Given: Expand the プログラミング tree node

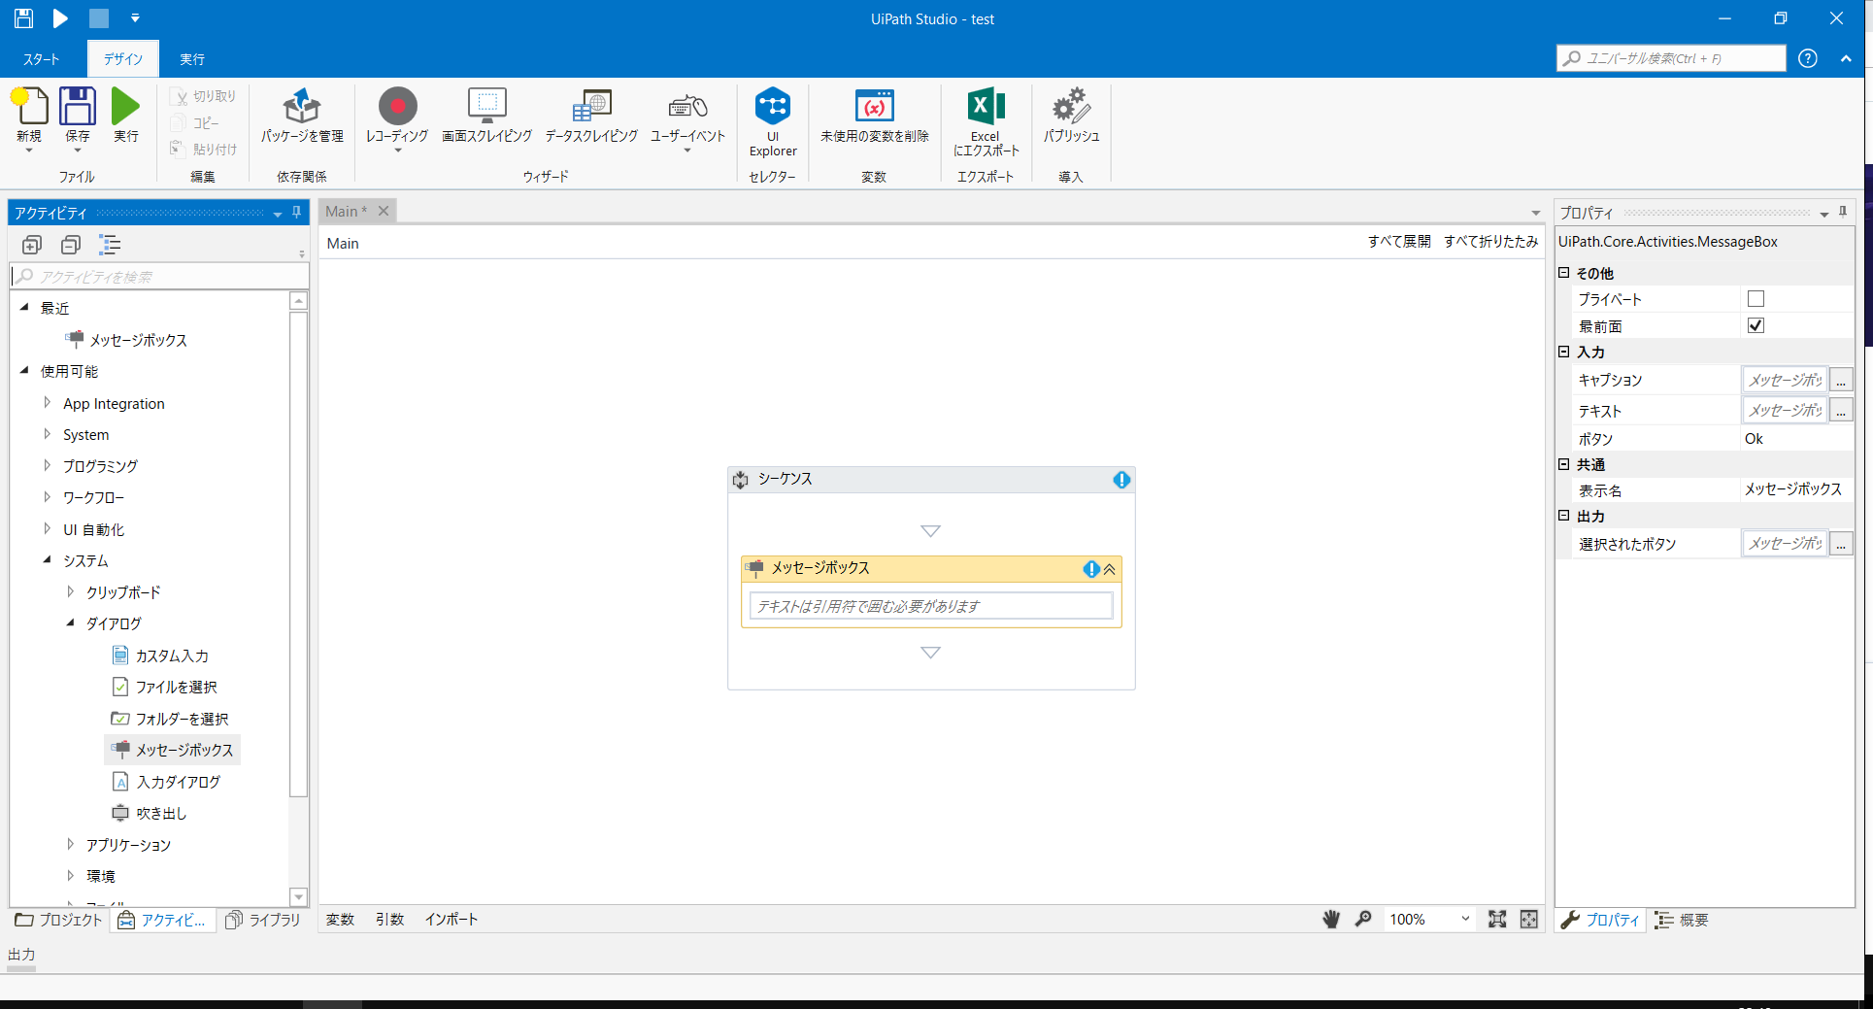Looking at the screenshot, I should [x=47, y=465].
